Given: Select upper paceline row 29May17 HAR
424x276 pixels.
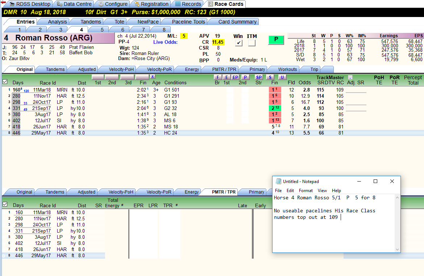Looking at the screenshot, I should [x=213, y=133].
